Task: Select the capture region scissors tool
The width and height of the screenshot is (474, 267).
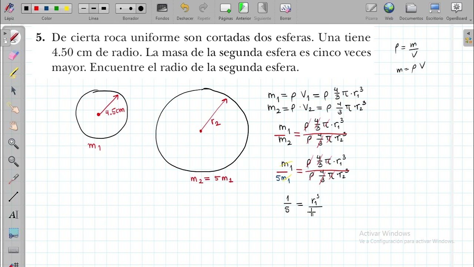Action: 14,233
